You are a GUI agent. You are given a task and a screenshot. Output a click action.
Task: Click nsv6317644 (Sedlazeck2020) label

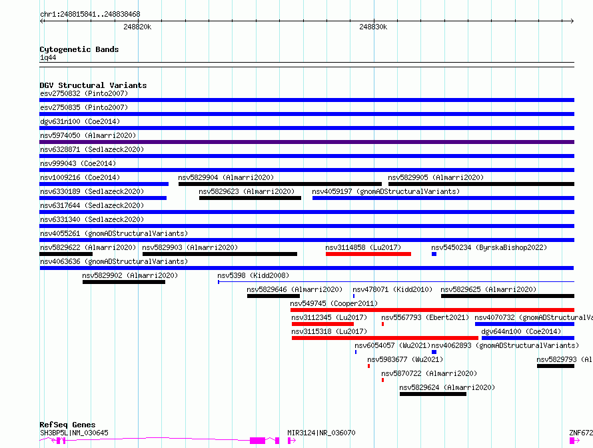[92, 205]
